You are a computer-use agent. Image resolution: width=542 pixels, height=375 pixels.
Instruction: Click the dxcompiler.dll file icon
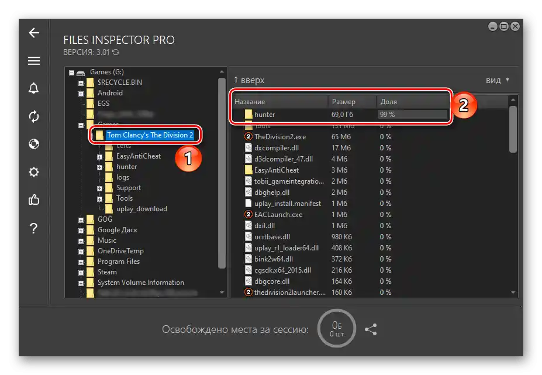click(x=248, y=147)
